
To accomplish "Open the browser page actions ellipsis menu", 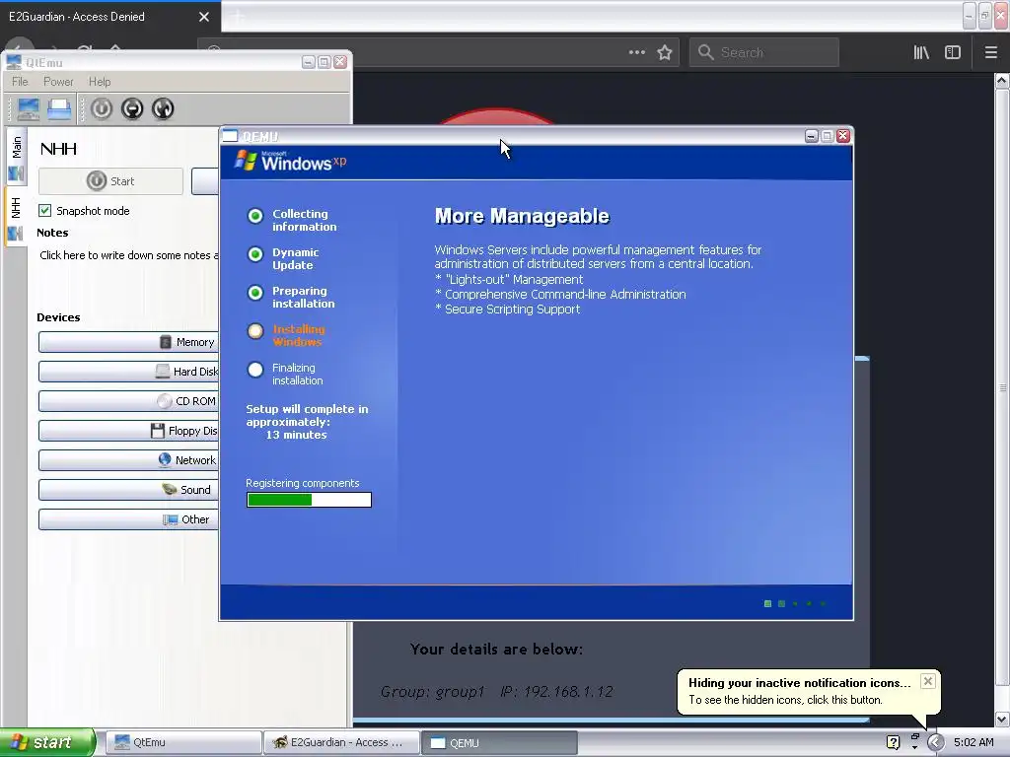I will (637, 52).
